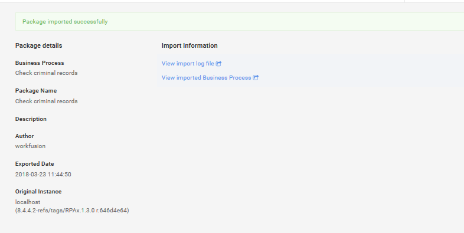
Task: Select the 2018-03-23 11:44:50 timestamp
Action: [43, 175]
